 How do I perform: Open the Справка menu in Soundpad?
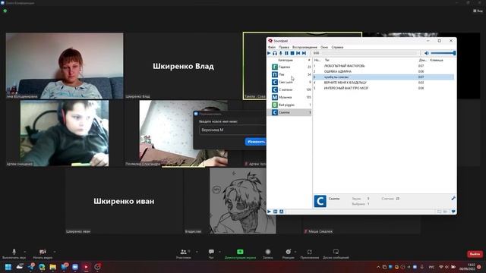pos(337,47)
